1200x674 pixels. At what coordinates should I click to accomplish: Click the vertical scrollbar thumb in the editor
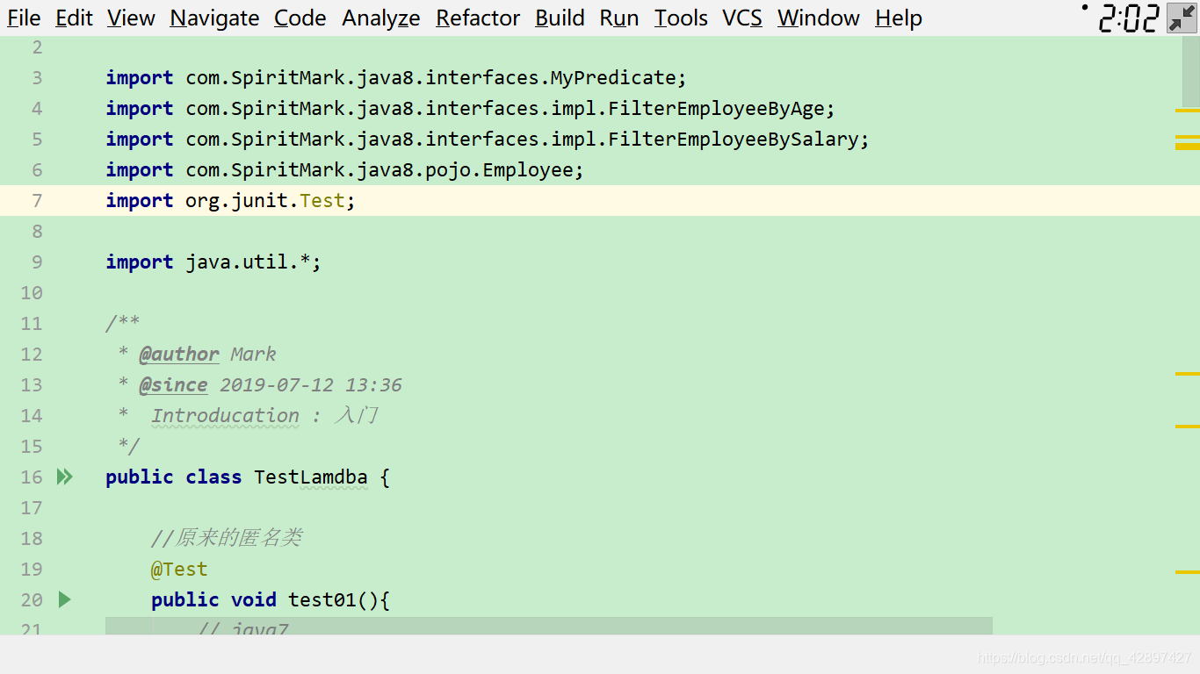[1189, 72]
